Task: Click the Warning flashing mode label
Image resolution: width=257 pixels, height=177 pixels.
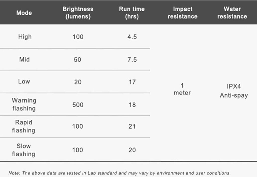Action: pyautogui.click(x=24, y=104)
